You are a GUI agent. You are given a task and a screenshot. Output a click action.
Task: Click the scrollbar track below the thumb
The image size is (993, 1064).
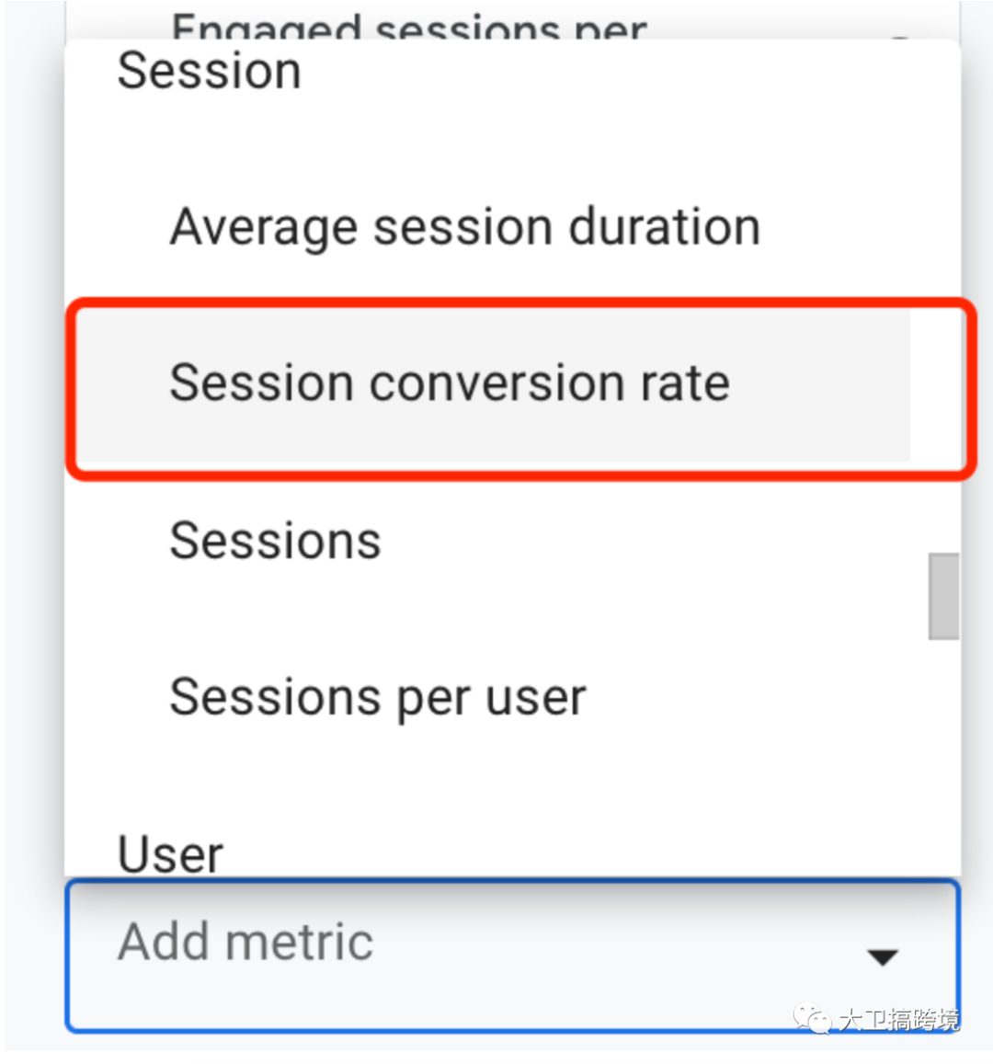[x=943, y=754]
